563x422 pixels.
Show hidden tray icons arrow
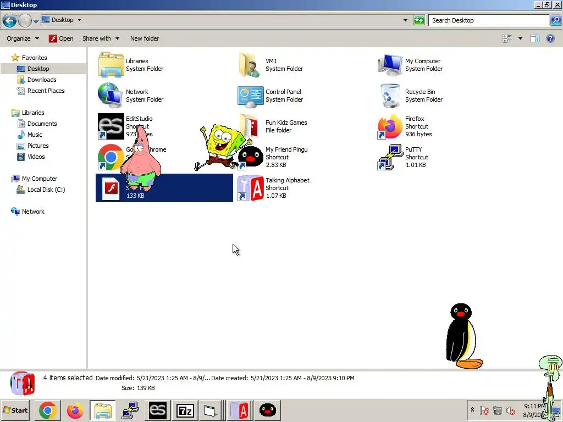472,410
